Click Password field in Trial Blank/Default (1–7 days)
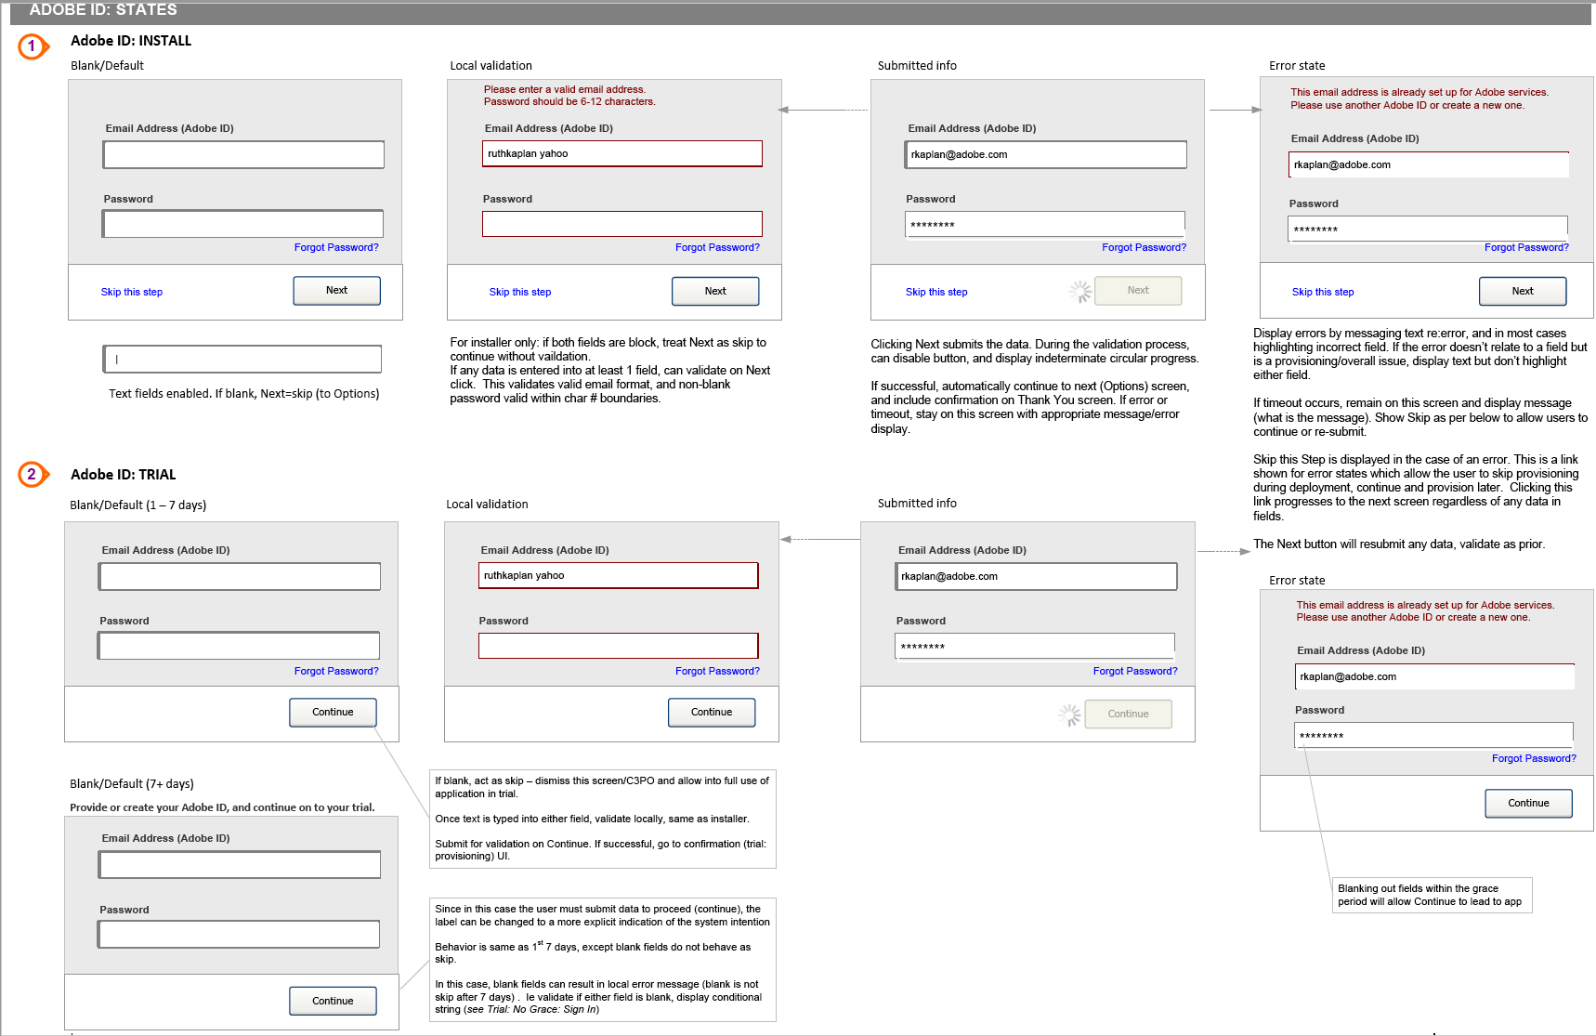Viewport: 1596px width, 1036px height. 239,646
